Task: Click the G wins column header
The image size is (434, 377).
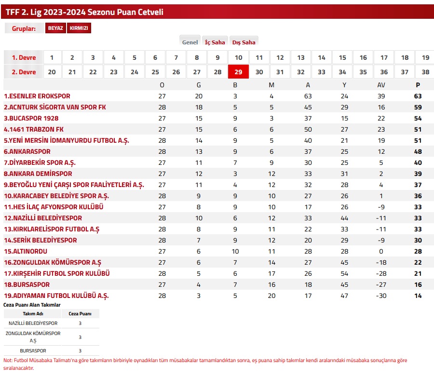Action: pos(199,85)
